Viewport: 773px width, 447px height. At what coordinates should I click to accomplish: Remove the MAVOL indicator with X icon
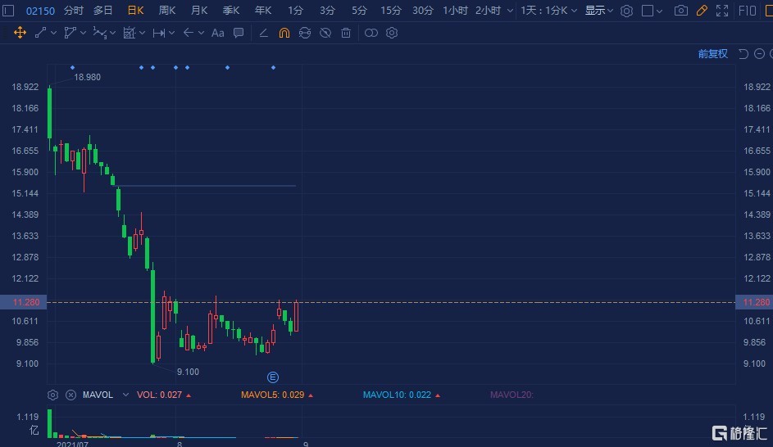70,395
